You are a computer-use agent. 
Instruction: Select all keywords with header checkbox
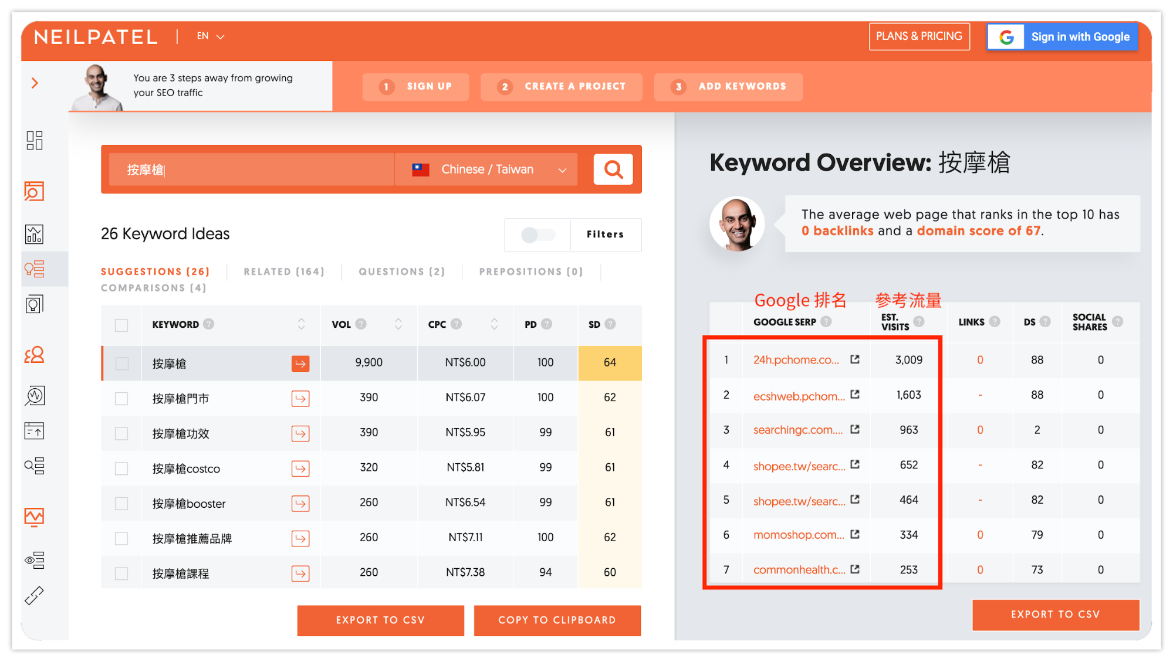[x=121, y=325]
